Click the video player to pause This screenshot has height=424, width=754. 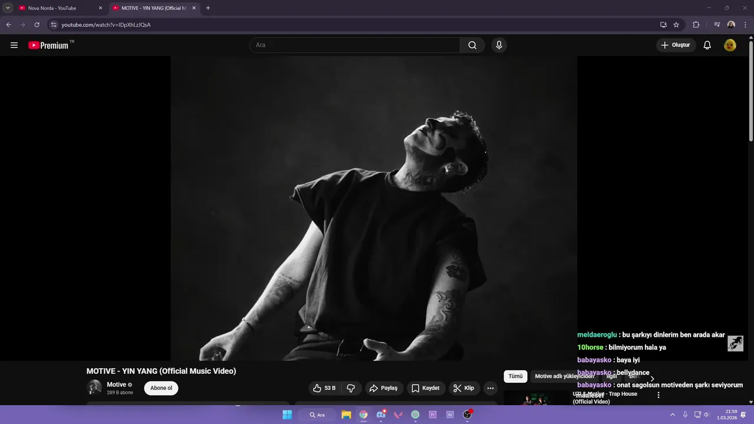[373, 208]
